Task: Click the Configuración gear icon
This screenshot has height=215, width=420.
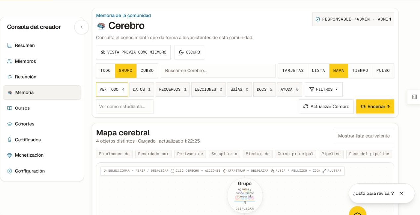Action: [9, 171]
